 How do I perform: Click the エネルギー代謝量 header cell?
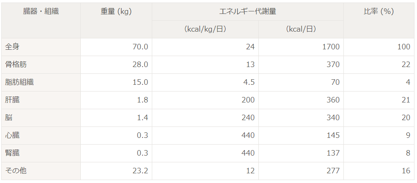coord(247,12)
